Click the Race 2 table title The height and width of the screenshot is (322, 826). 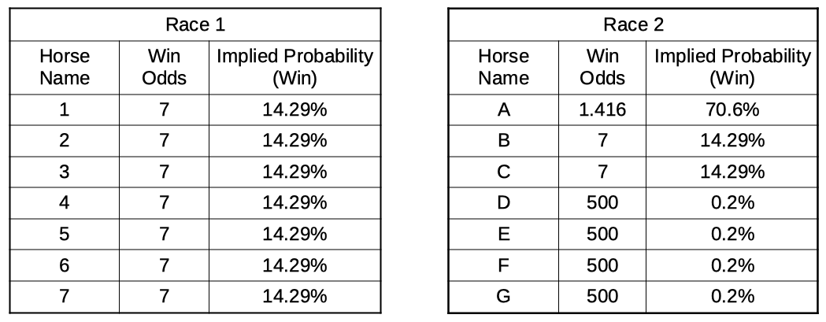[x=633, y=24]
